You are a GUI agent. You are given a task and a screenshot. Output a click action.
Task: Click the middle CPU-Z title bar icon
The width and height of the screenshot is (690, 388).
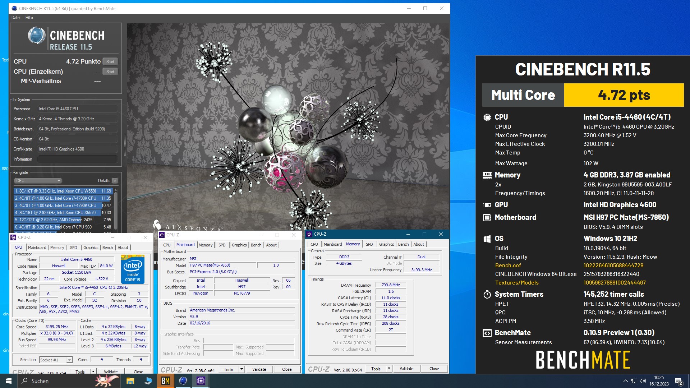(162, 235)
